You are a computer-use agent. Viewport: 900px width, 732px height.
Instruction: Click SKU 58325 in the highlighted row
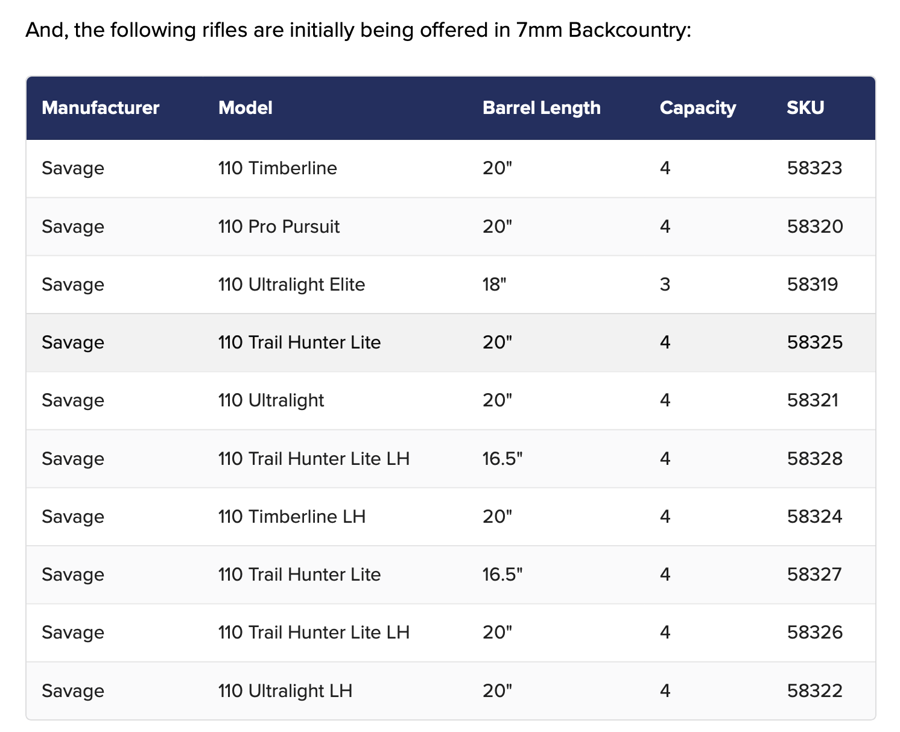pyautogui.click(x=814, y=342)
